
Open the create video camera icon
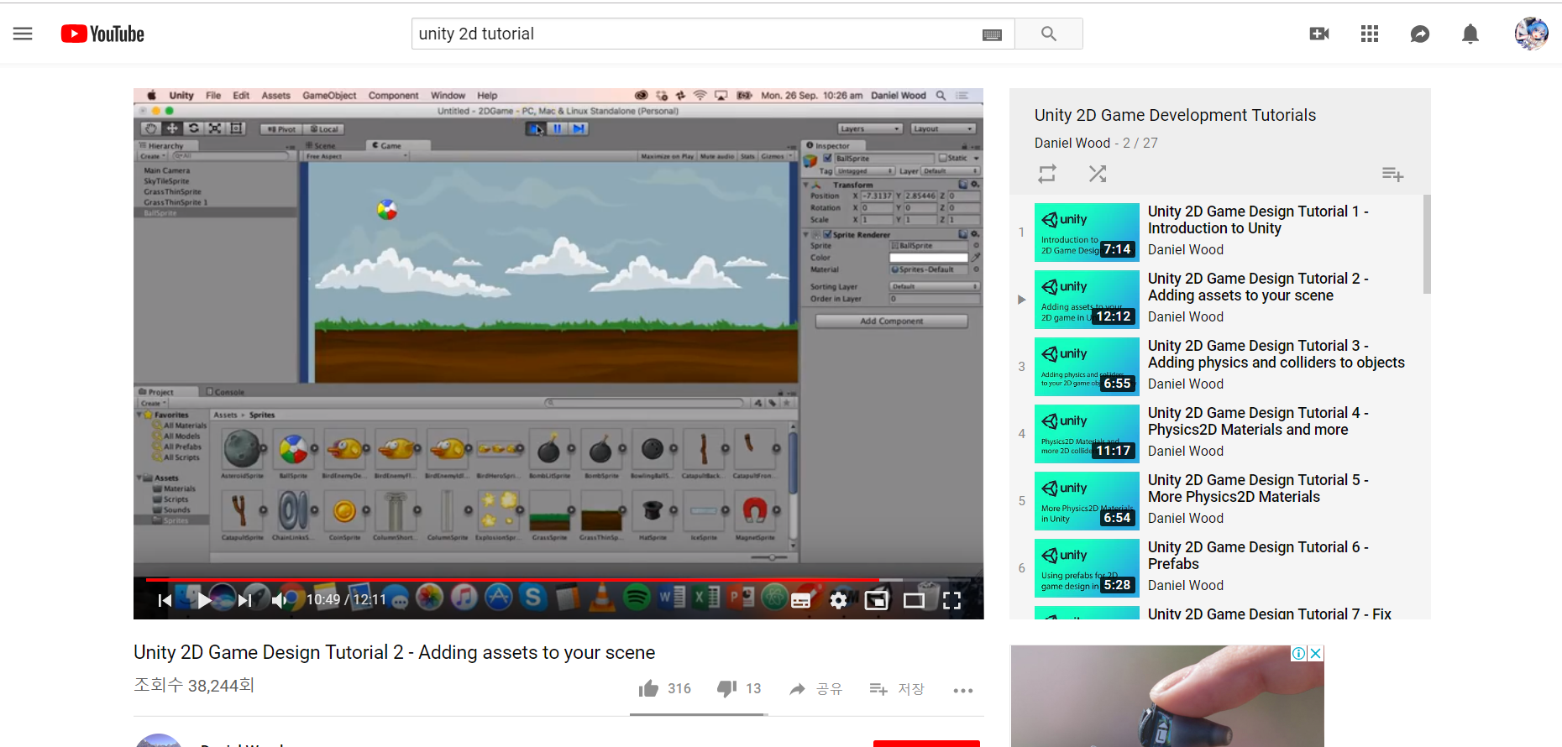1319,34
